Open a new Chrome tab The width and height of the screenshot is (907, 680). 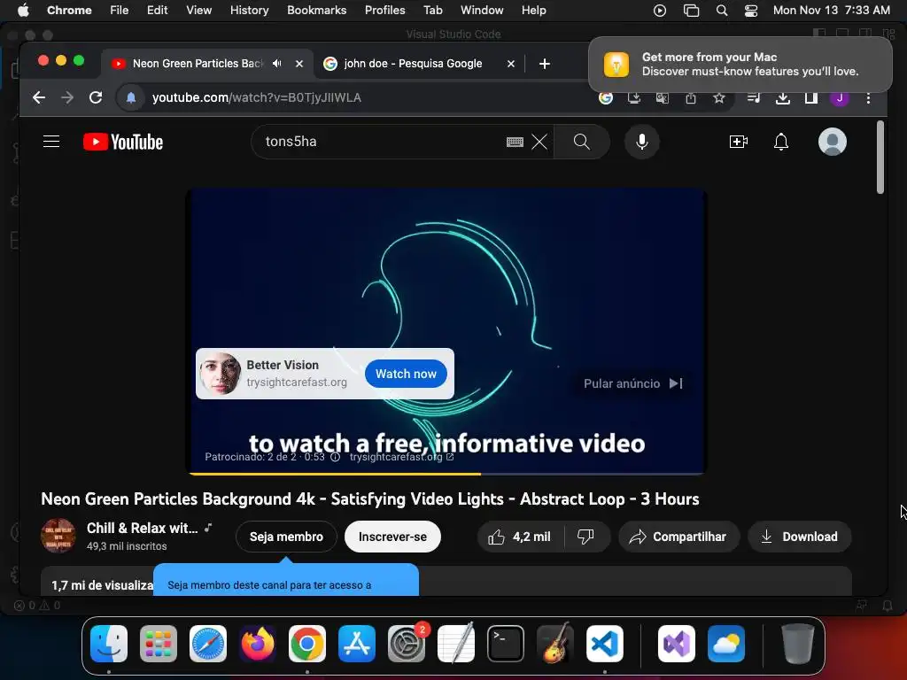[545, 64]
